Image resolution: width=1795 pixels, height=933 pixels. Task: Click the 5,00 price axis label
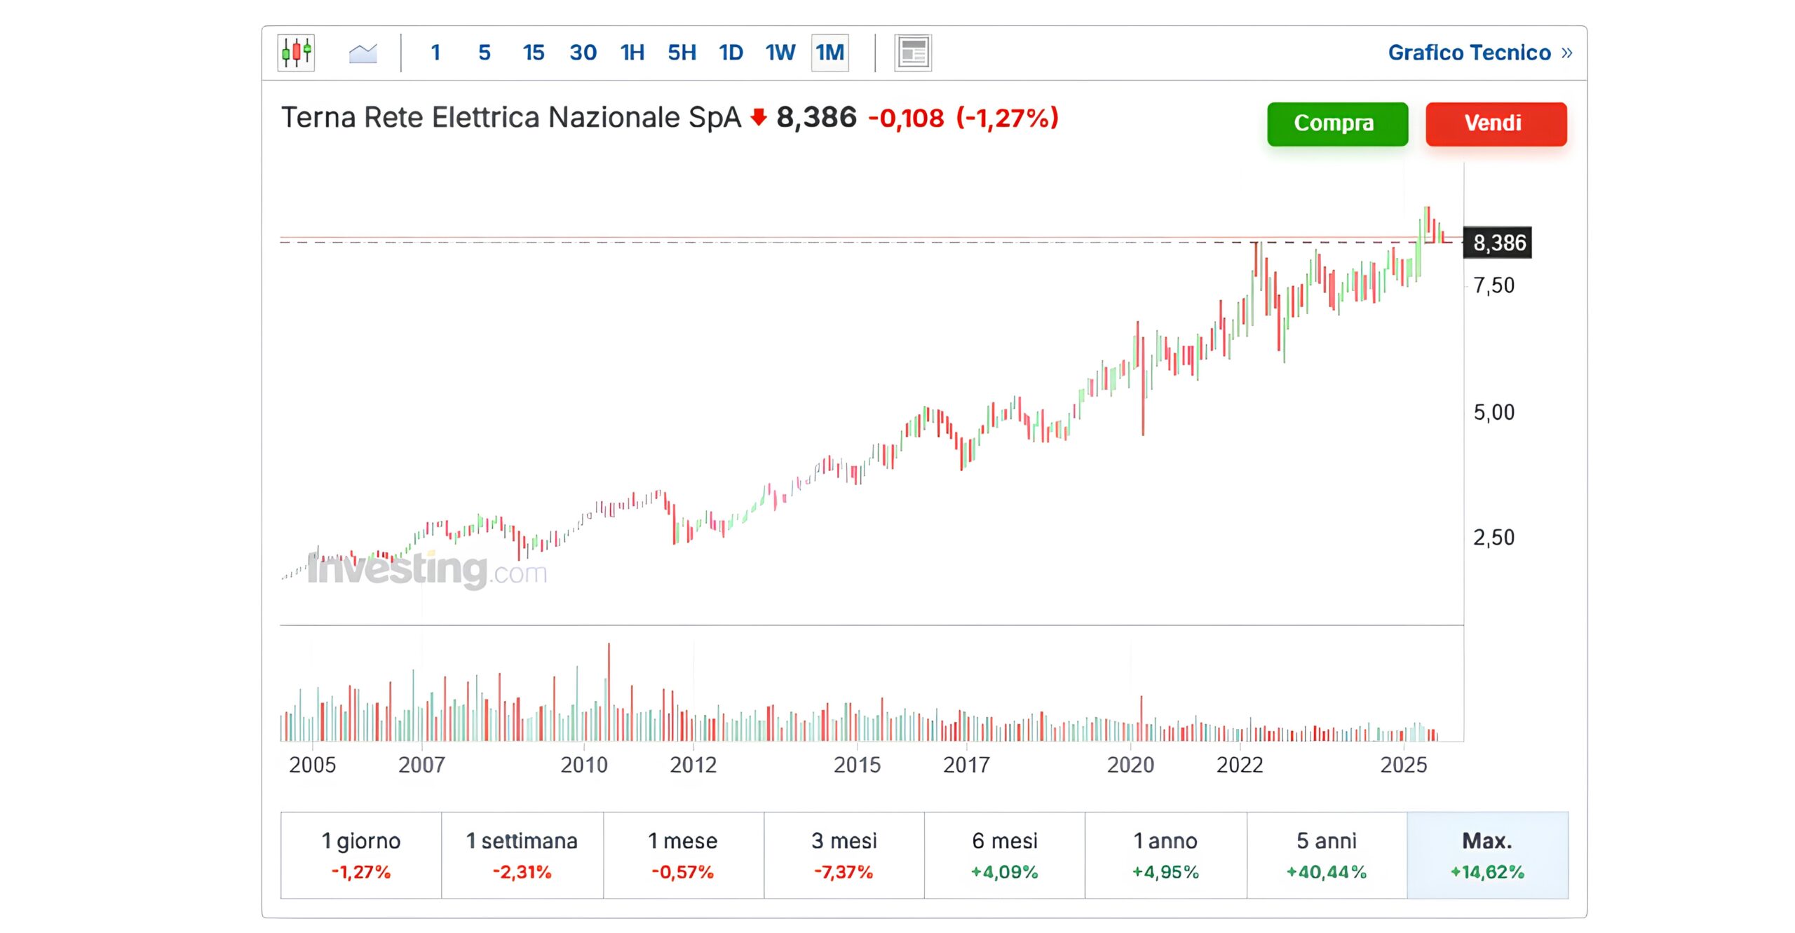click(x=1493, y=412)
